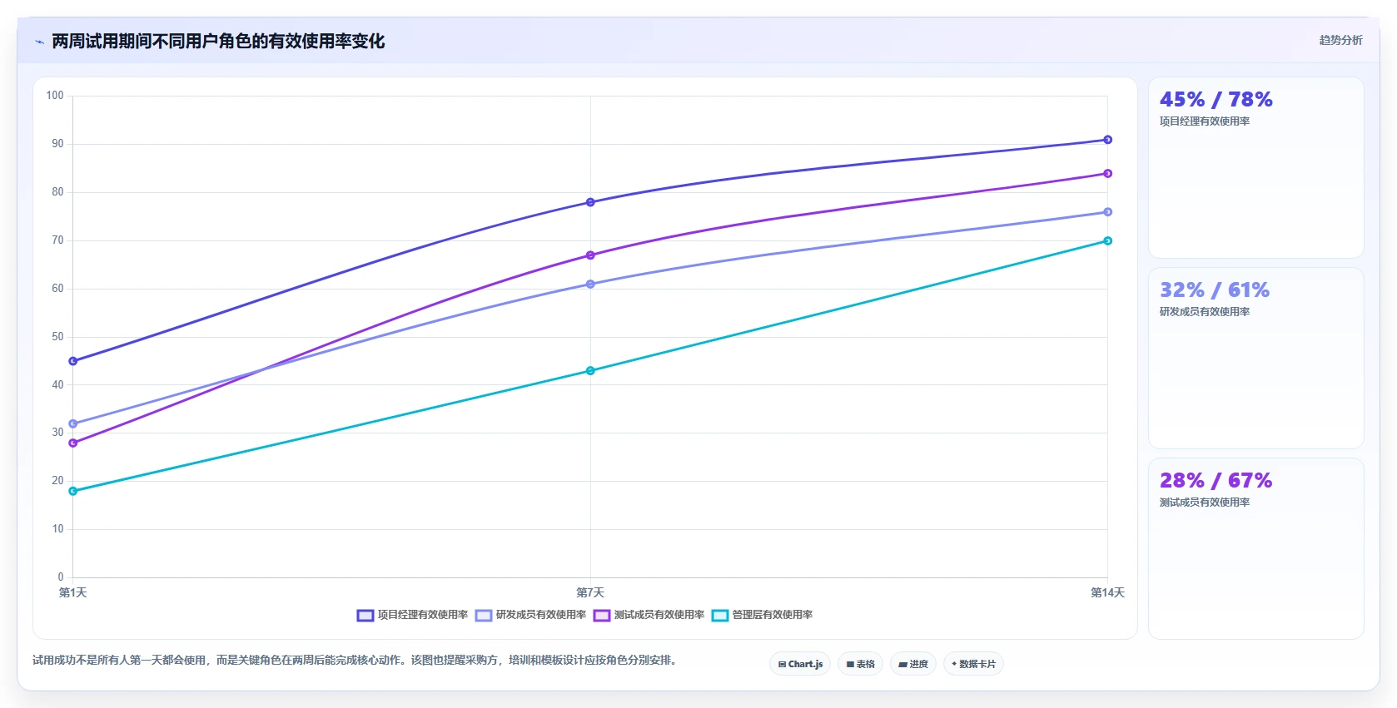Click the project manager data point at 第1天 (45)
Viewport: 1397px width, 708px height.
pos(73,361)
